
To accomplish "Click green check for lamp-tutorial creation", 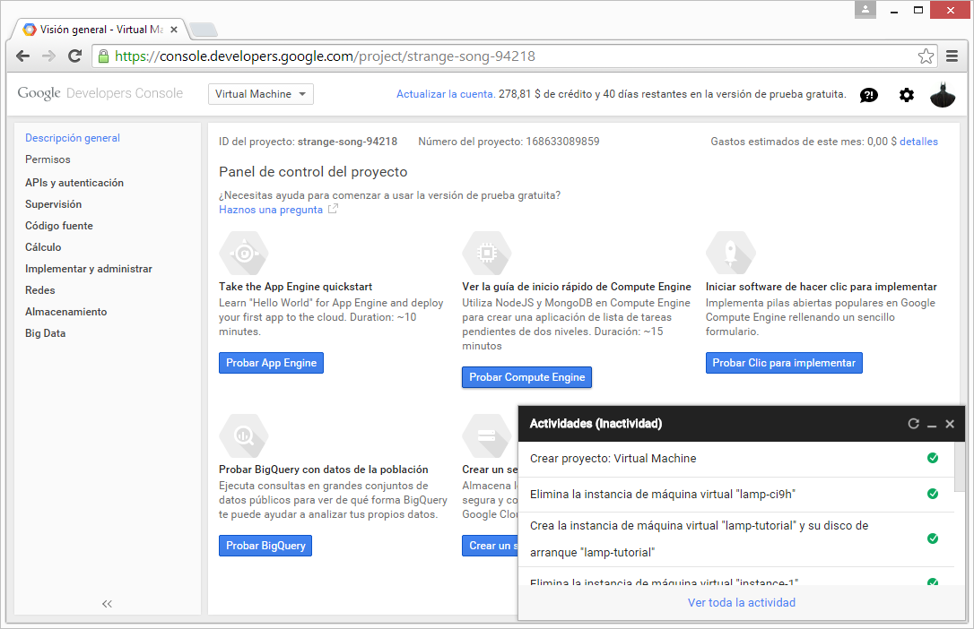I will (933, 539).
